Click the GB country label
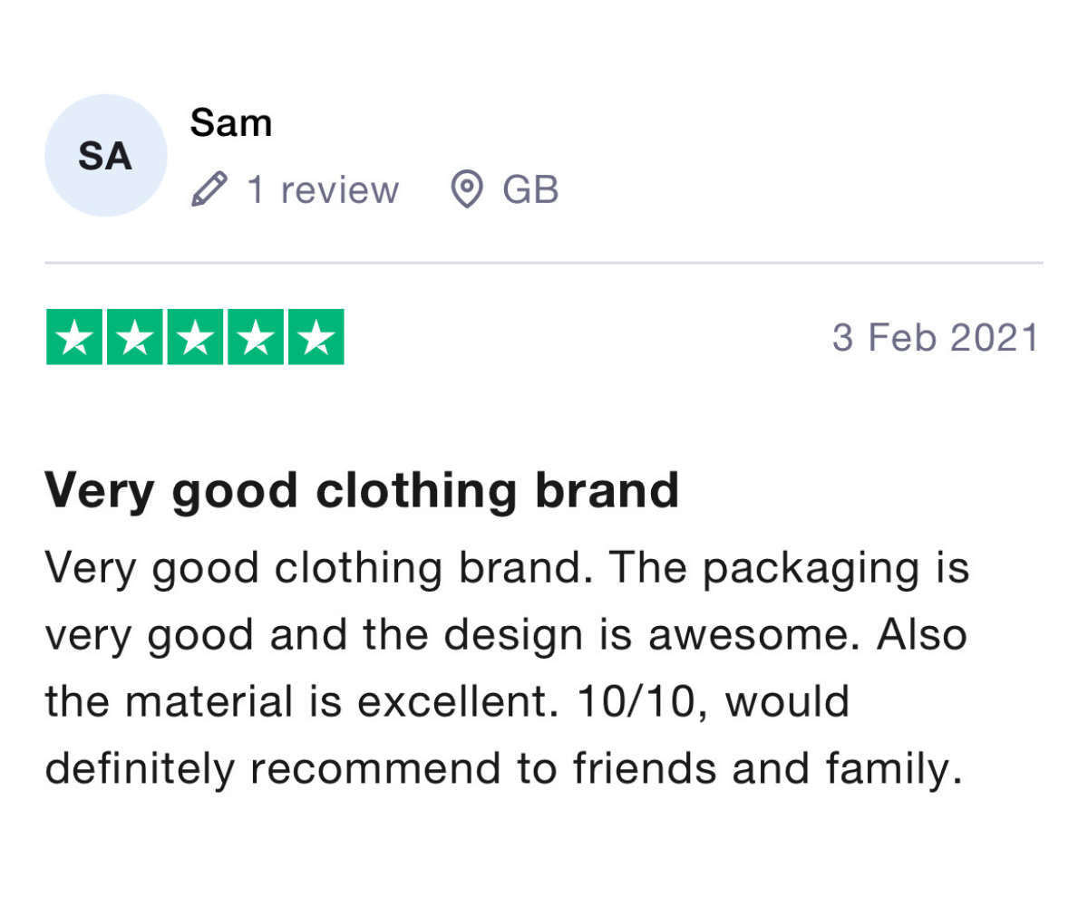The width and height of the screenshot is (1088, 906). tap(531, 190)
